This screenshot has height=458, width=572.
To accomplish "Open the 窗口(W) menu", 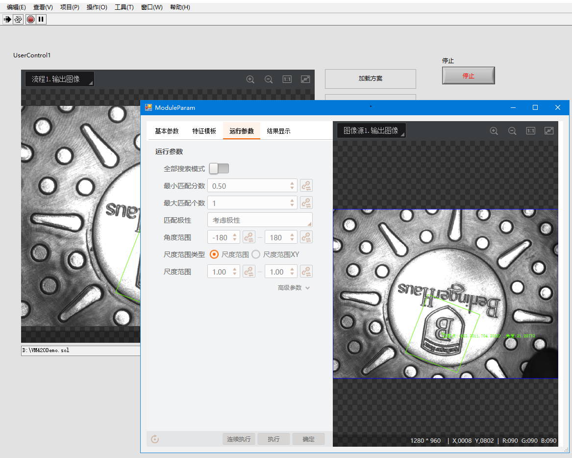I will coord(152,7).
